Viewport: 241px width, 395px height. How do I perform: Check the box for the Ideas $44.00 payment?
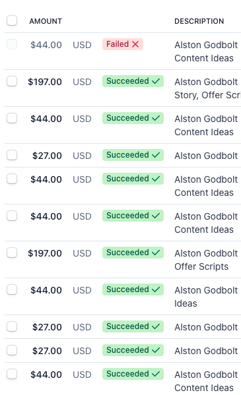pyautogui.click(x=12, y=289)
